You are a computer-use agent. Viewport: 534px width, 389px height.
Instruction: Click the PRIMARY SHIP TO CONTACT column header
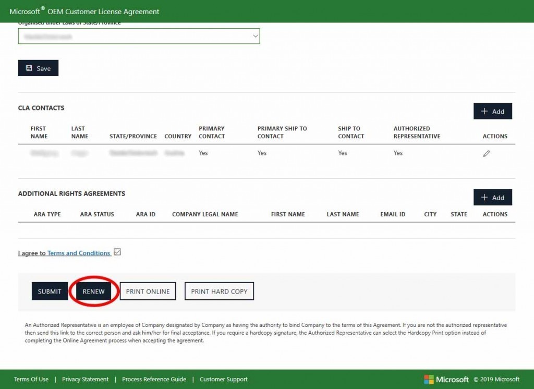click(x=282, y=132)
